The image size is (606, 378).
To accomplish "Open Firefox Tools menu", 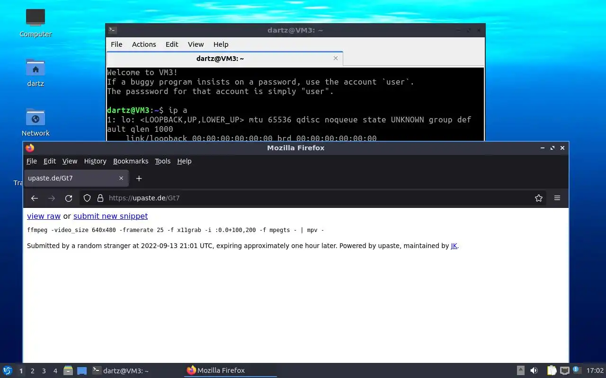I will 162,161.
